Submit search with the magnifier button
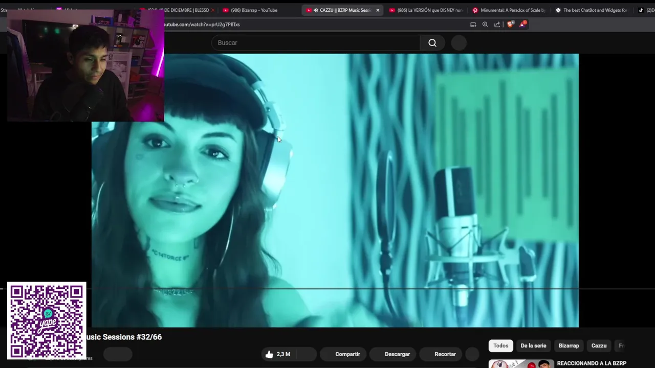 (x=432, y=43)
